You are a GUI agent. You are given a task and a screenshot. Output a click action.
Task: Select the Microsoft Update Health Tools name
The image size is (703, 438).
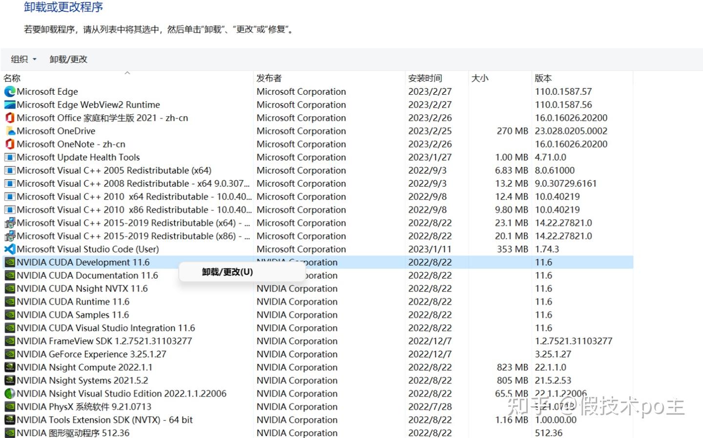78,157
